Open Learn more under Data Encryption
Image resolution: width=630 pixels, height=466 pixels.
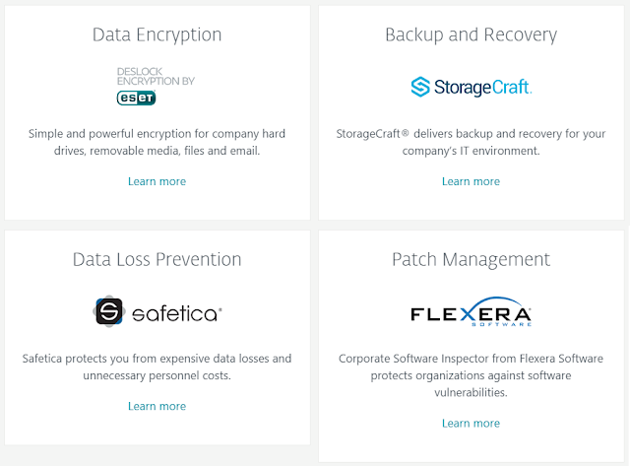click(157, 181)
